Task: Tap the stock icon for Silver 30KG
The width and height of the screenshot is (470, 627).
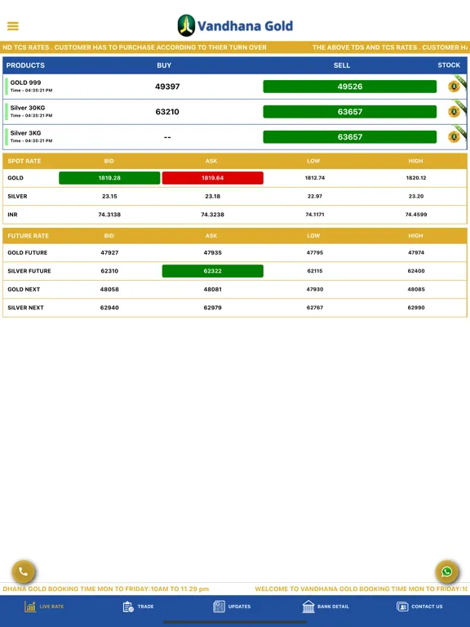Action: coord(454,112)
